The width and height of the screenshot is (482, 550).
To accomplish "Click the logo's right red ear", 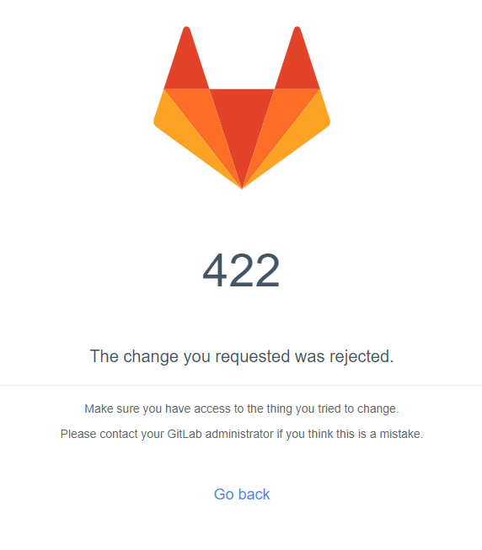I will [297, 61].
